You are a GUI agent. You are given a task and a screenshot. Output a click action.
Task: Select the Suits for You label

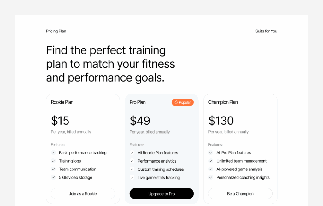(266, 31)
